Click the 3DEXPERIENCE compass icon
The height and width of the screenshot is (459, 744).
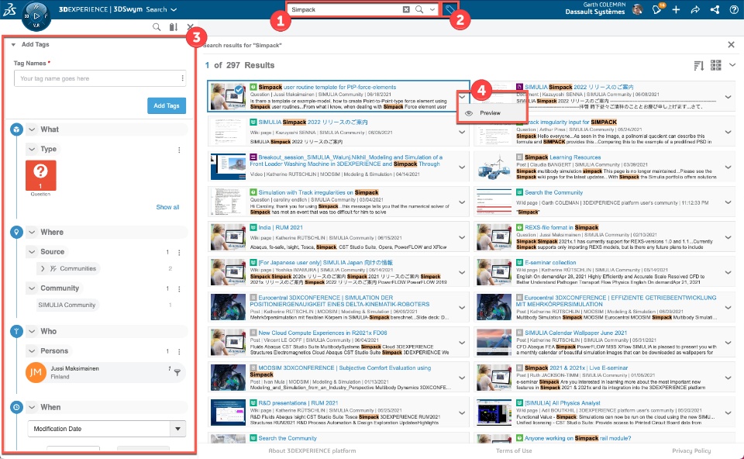36,16
